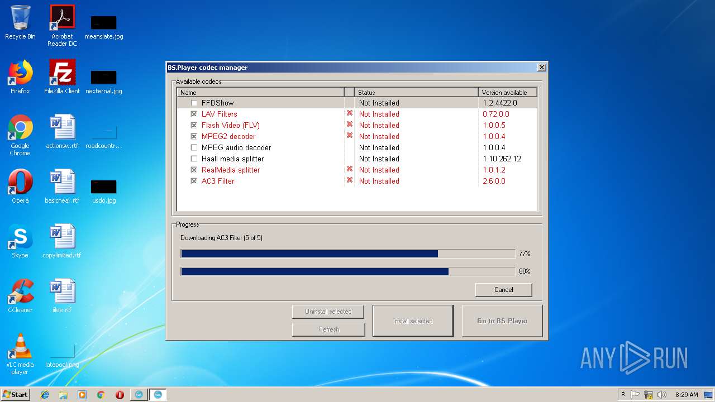Uncheck RealMedia splitter checkbox
The height and width of the screenshot is (402, 715).
194,170
